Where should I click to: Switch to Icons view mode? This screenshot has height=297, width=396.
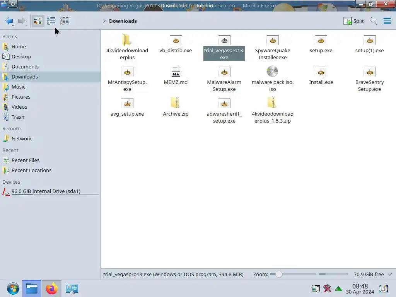click(38, 21)
